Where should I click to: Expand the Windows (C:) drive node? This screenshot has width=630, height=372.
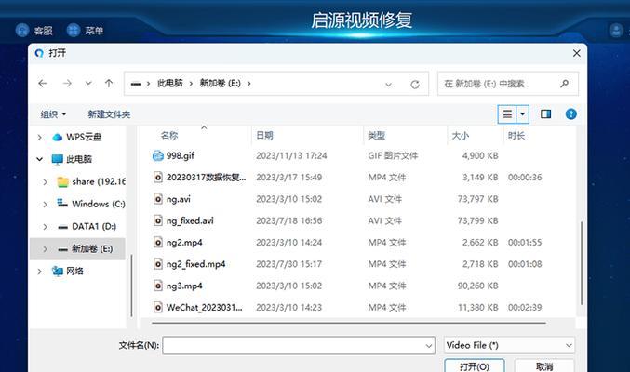click(45, 204)
